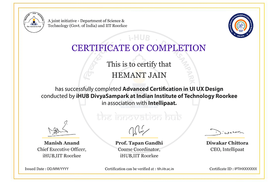Click 'iHUB,IIT Roorkee' under Manish Anand
The width and height of the screenshot is (278, 182).
coord(62,156)
